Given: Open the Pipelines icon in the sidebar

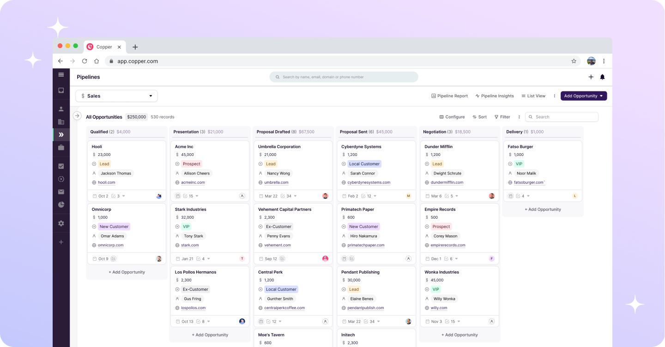Looking at the screenshot, I should pos(61,134).
